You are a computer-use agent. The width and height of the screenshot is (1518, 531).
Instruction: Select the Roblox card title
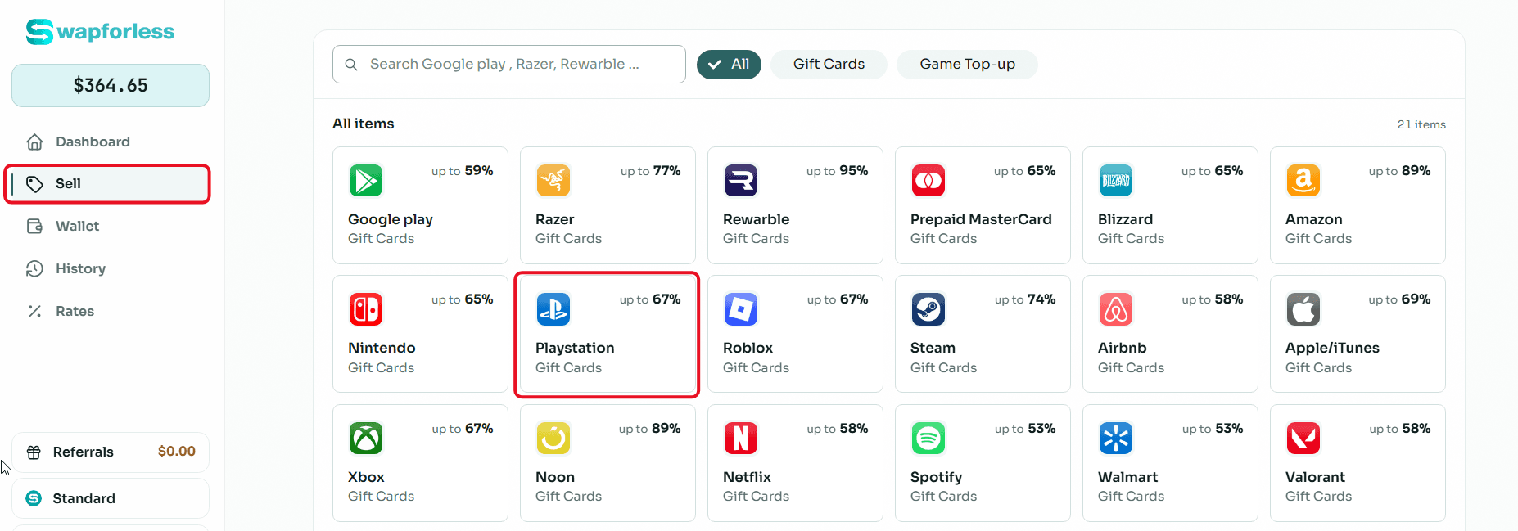pos(748,348)
